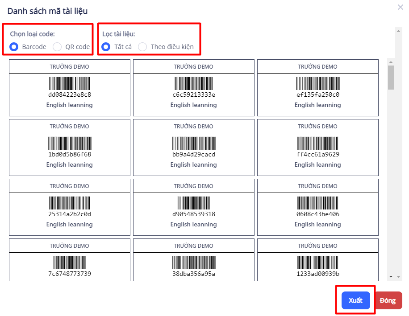Select the Tất cả filter option
The image size is (409, 316).
(106, 47)
